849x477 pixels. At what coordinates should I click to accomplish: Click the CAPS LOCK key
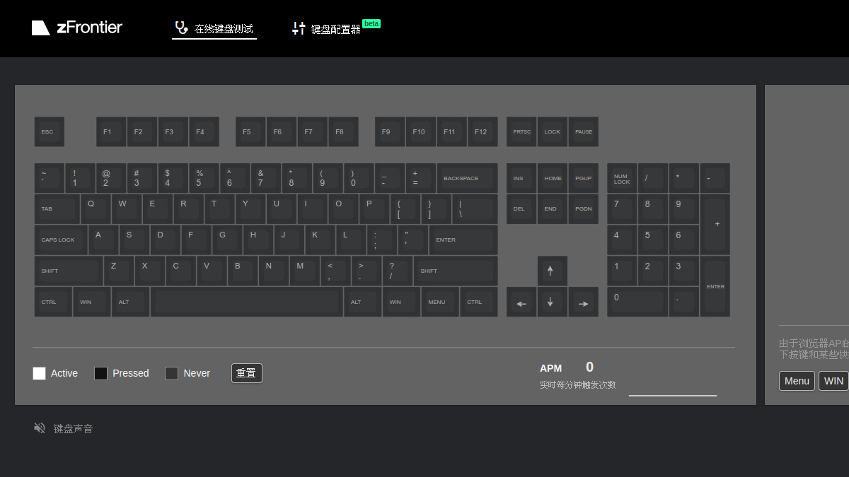pyautogui.click(x=61, y=240)
